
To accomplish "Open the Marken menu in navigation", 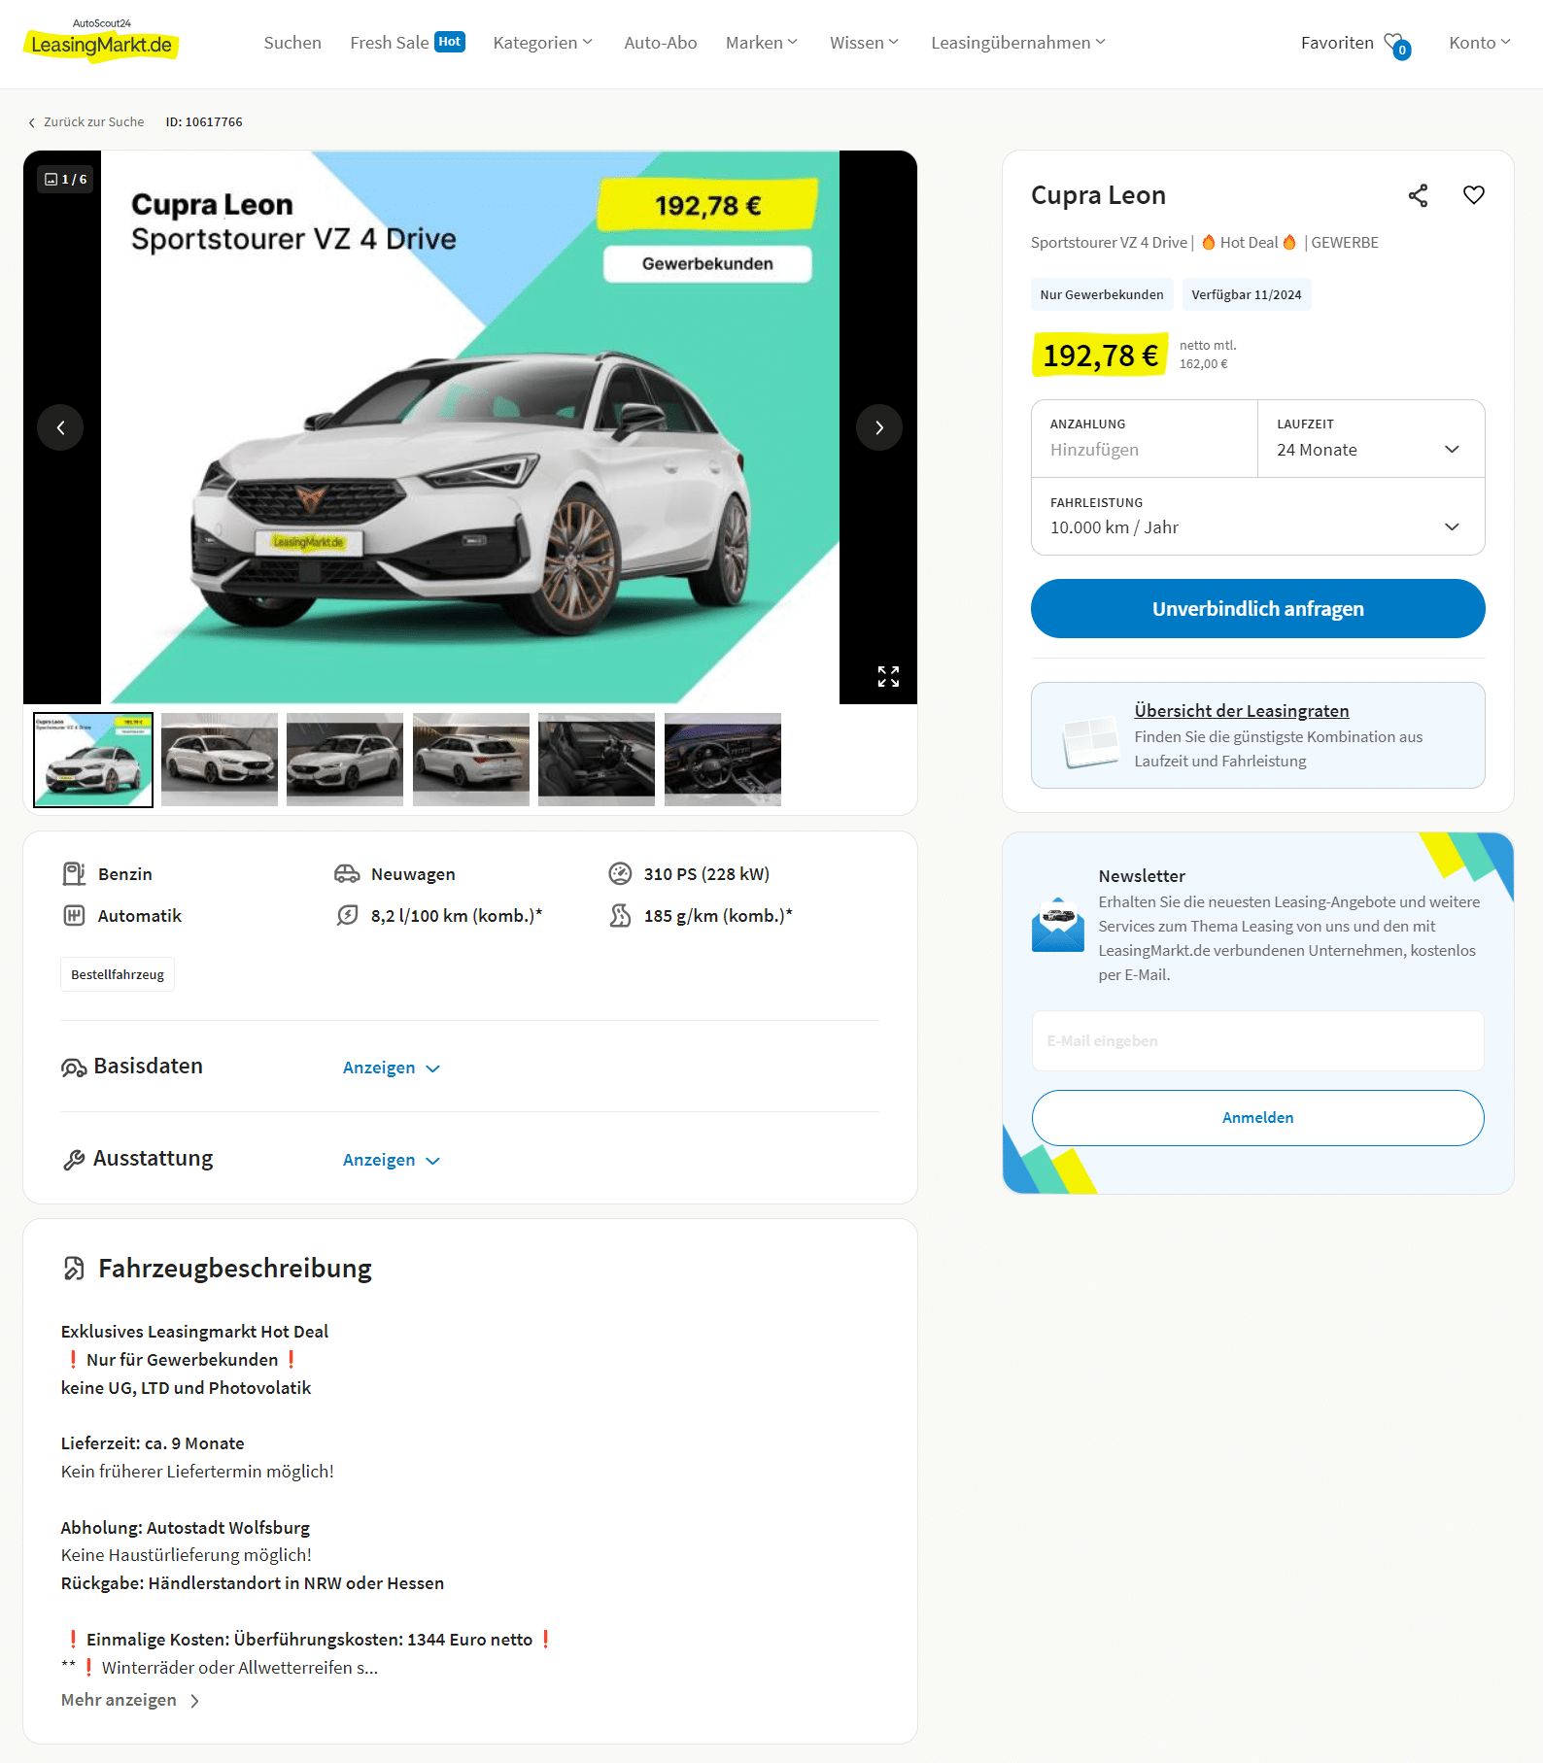I will 761,43.
